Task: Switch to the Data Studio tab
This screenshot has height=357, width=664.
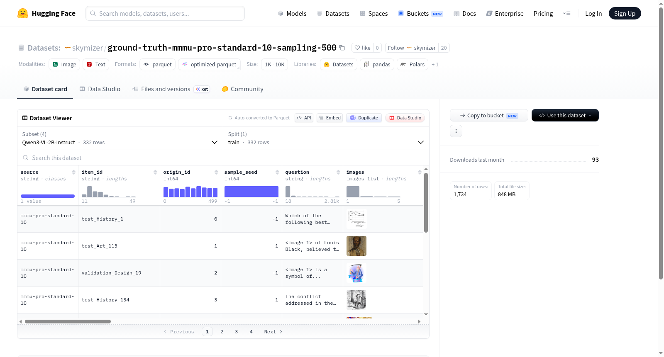Action: 100,89
